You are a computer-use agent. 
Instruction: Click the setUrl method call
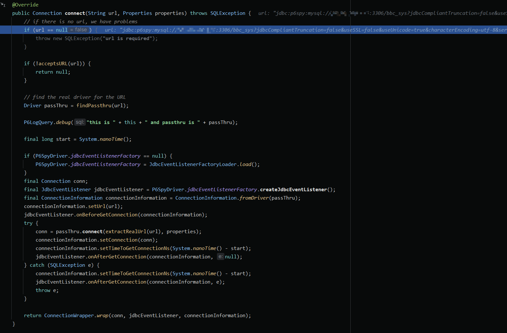coord(97,206)
